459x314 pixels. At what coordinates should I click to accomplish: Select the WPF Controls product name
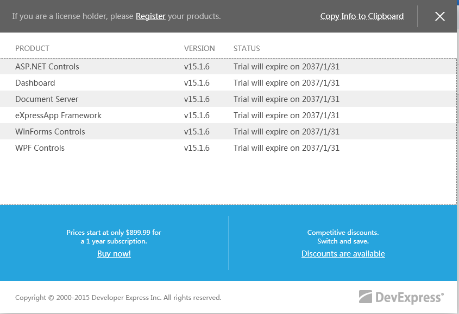40,148
